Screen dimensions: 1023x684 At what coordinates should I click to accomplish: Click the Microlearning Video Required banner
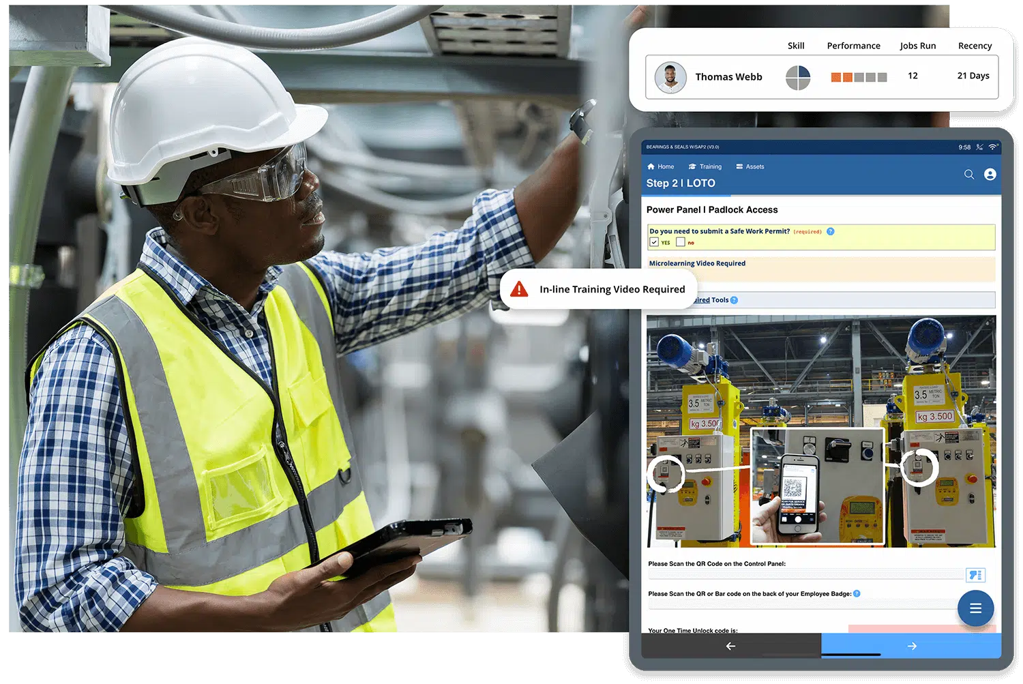coord(821,269)
